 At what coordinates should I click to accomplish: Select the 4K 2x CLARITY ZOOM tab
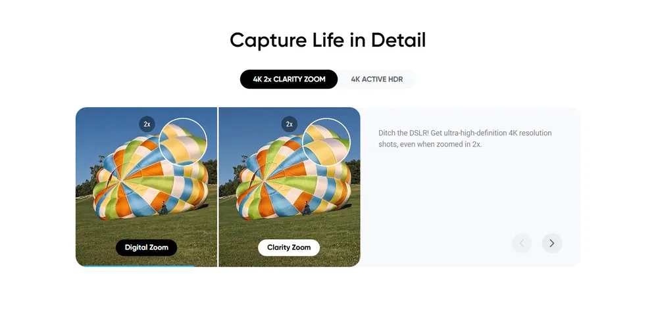point(289,80)
